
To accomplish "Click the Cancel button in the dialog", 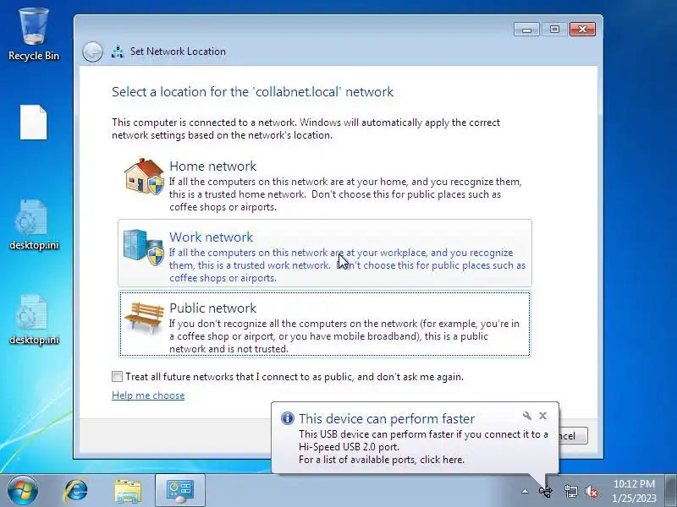I will click(573, 435).
